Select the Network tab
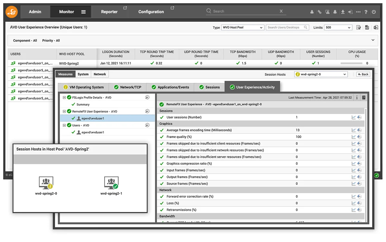This screenshot has width=386, height=242. click(100, 74)
